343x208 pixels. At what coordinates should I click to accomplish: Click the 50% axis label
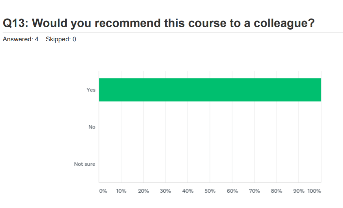210,191
